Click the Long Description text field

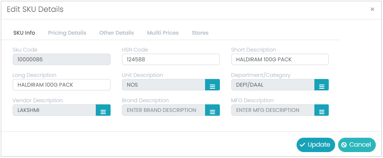(x=61, y=85)
